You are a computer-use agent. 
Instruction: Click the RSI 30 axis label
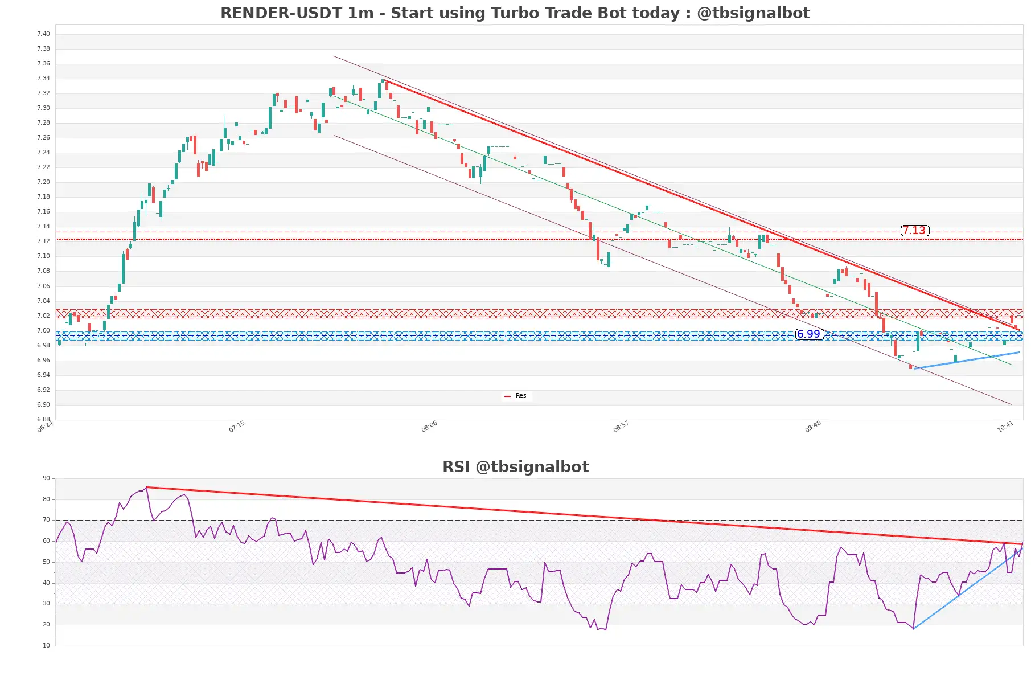46,603
